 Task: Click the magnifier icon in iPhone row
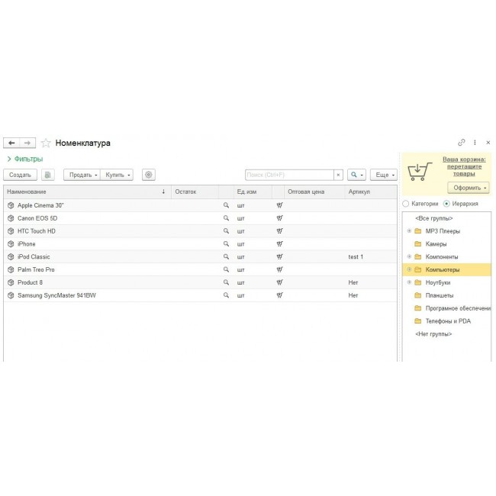226,243
